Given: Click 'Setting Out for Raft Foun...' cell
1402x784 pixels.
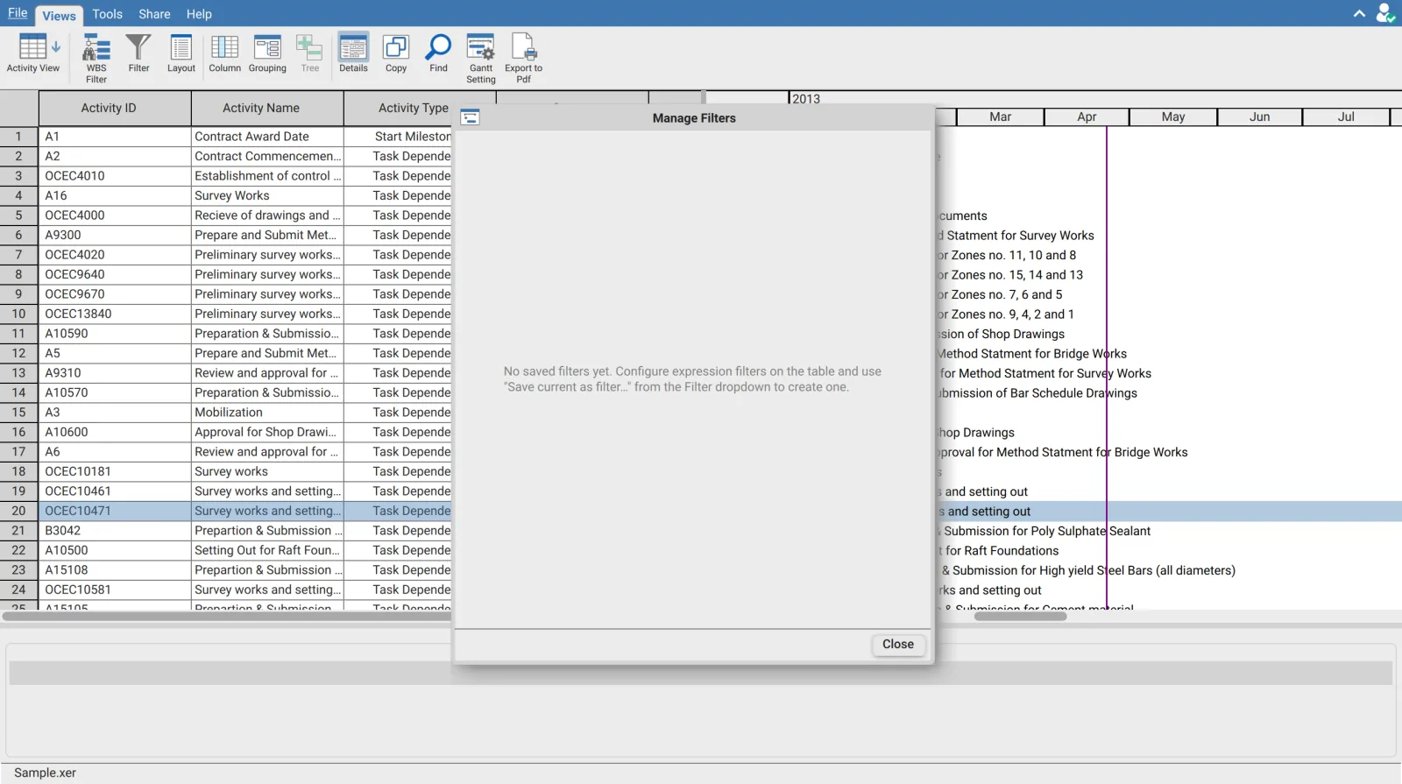Looking at the screenshot, I should click(x=267, y=550).
